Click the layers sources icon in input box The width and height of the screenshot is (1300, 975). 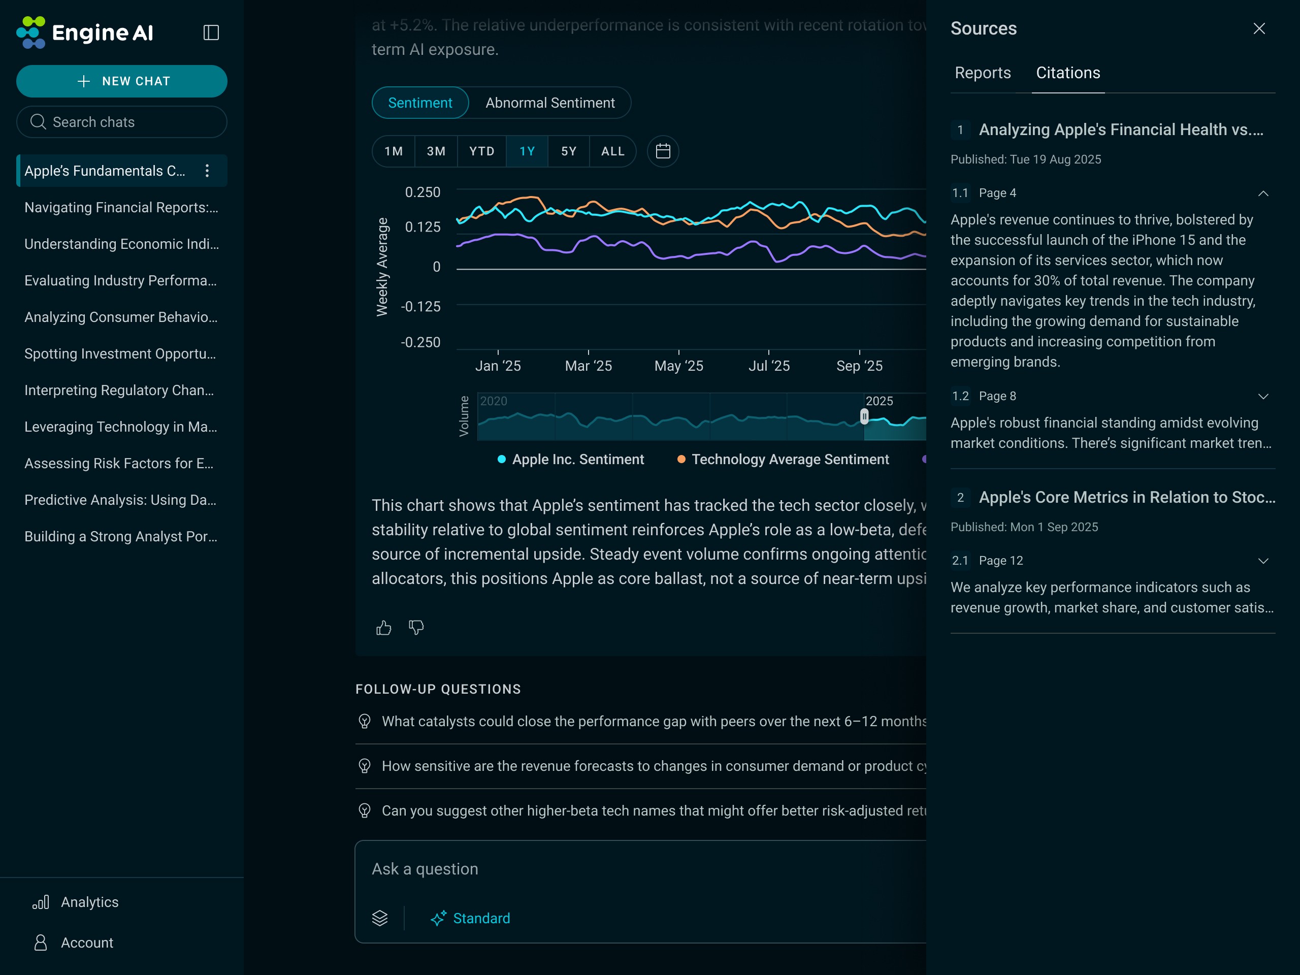click(380, 918)
